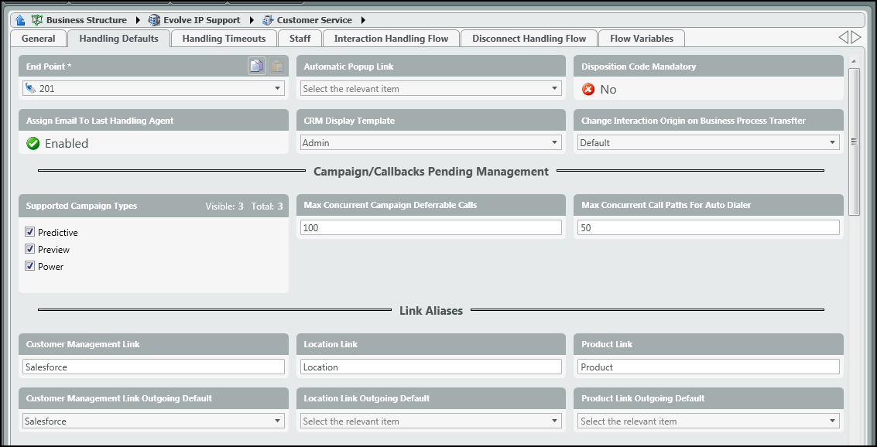Toggle Disposition Code Mandatory from No

[589, 90]
